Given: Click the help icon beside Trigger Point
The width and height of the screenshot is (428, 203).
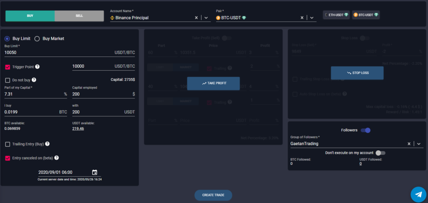Looking at the screenshot, I should [x=38, y=67].
